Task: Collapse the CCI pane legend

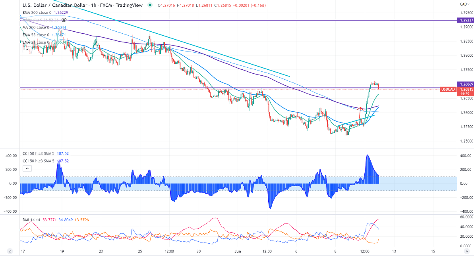Action: (x=27, y=168)
